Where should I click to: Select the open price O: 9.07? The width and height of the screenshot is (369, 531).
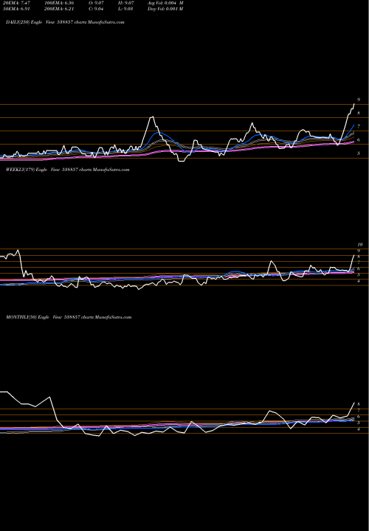coord(96,3)
